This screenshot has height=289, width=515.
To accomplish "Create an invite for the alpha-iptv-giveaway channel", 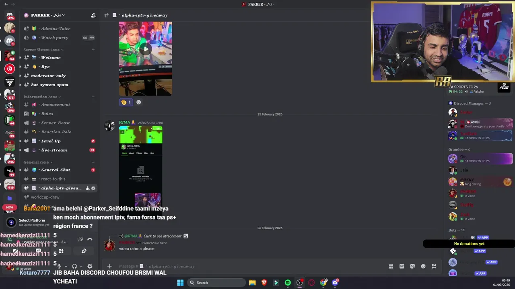I will [87, 188].
